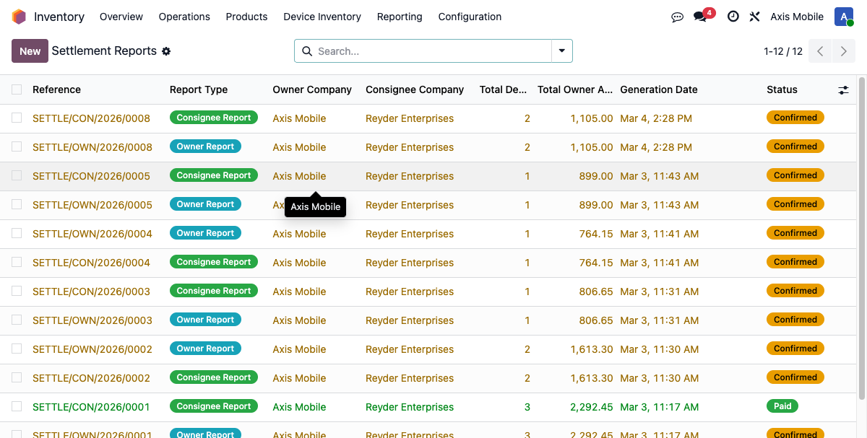Image resolution: width=867 pixels, height=438 pixels.
Task: Select the checkbox for SETTLE/CON/2026/0001
Action: 17,406
